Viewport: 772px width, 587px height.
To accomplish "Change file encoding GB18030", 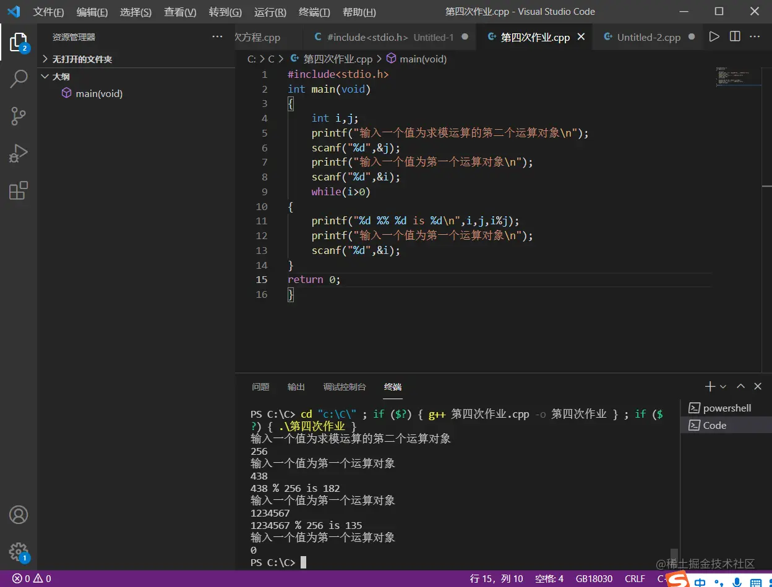I will tap(594, 579).
